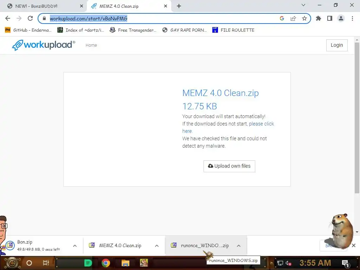Close the BonziBUDDY tab

82,6
